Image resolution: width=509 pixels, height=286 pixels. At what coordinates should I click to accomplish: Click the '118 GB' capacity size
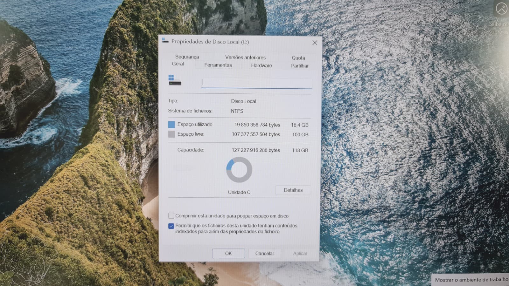[300, 150]
